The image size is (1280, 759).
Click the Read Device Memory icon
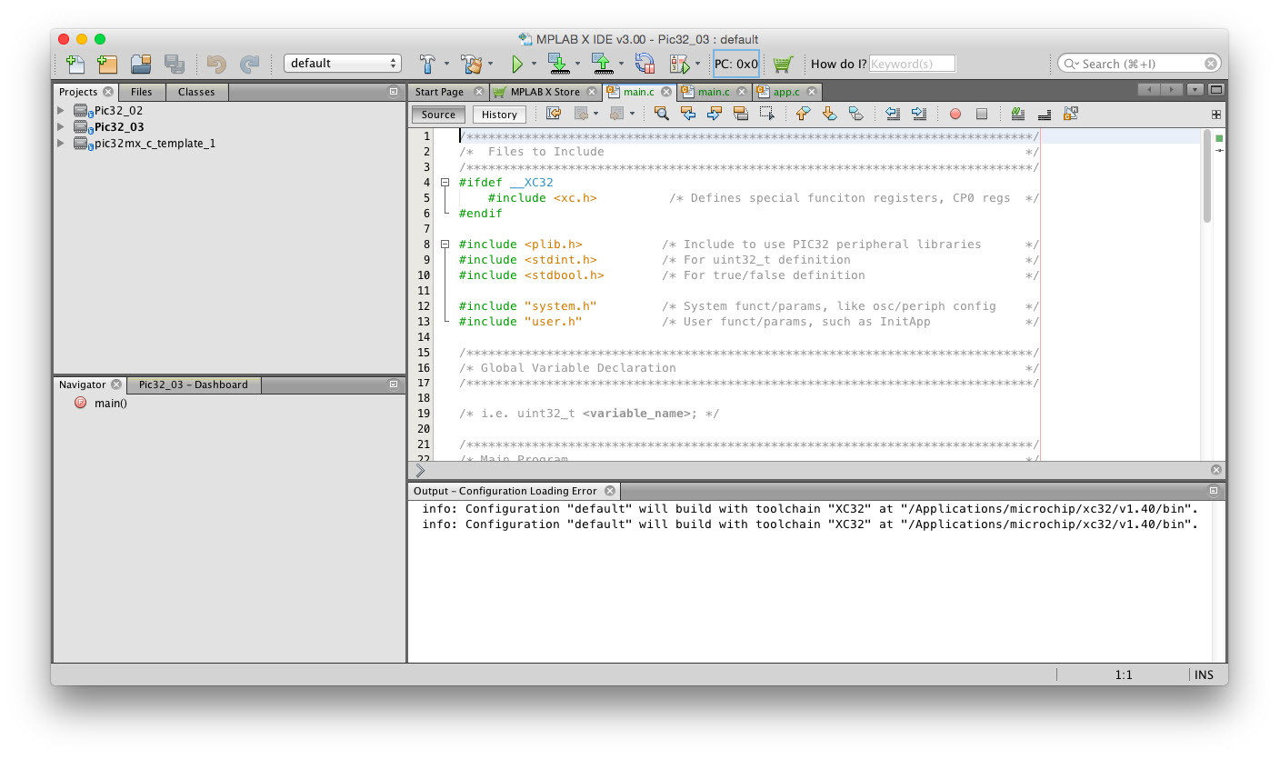point(602,64)
